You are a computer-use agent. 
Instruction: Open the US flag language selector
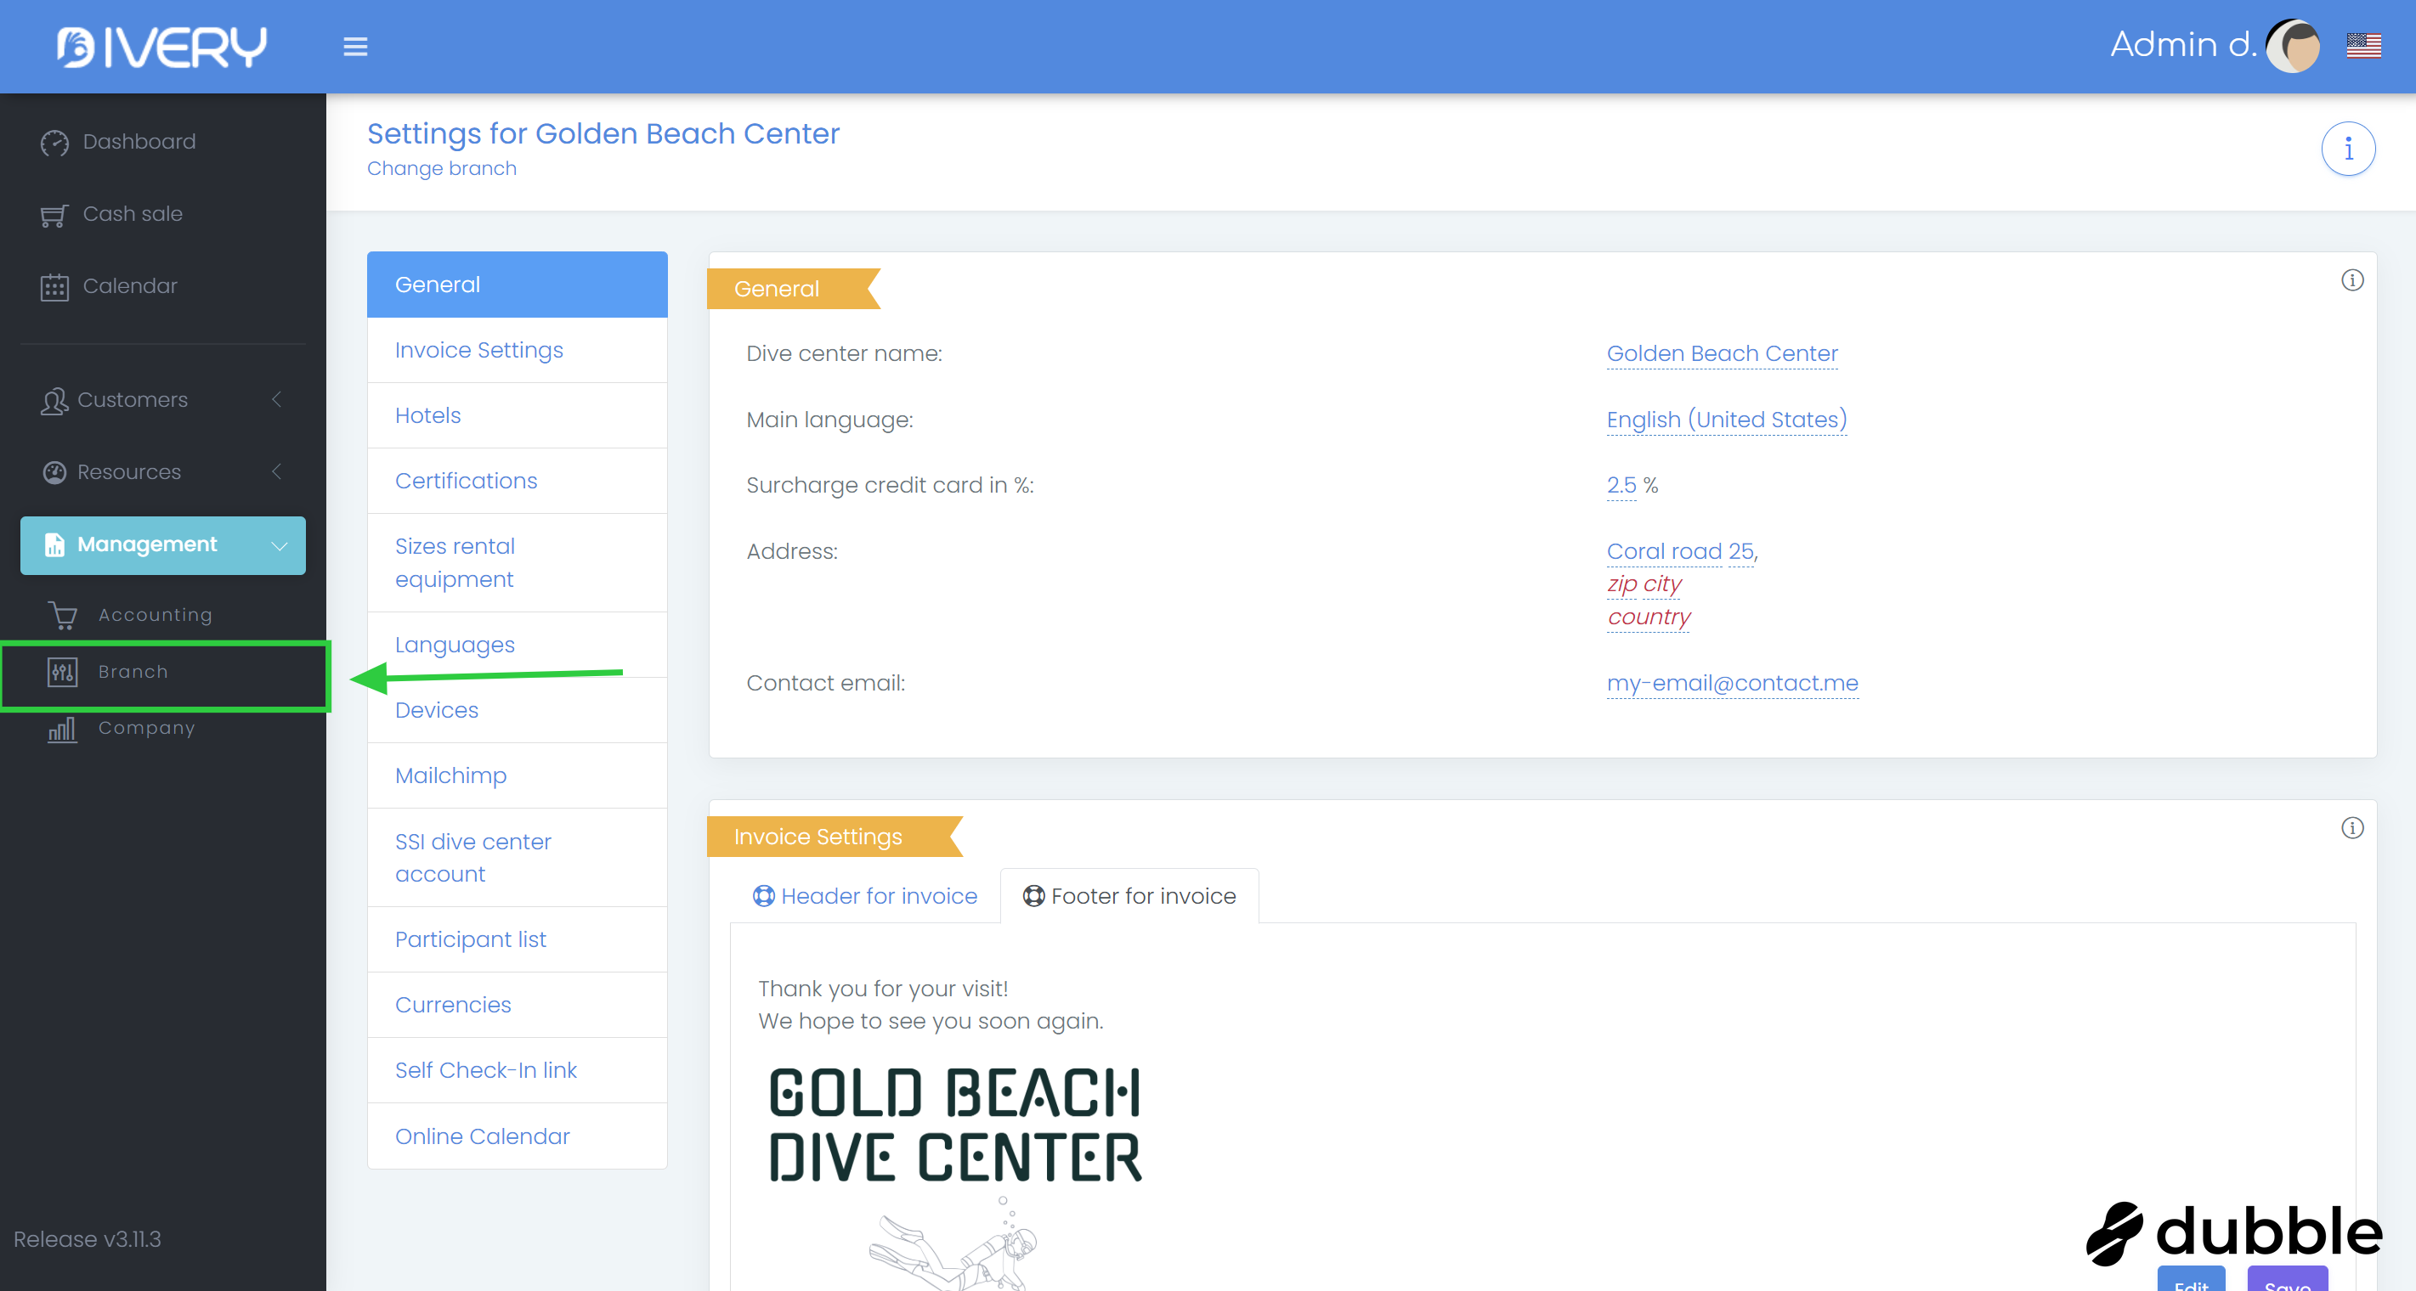click(2362, 45)
